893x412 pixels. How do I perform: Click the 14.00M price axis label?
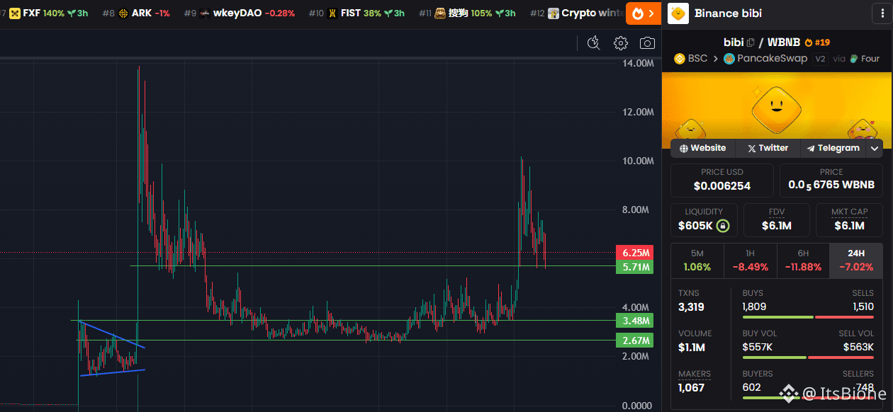[x=637, y=64]
